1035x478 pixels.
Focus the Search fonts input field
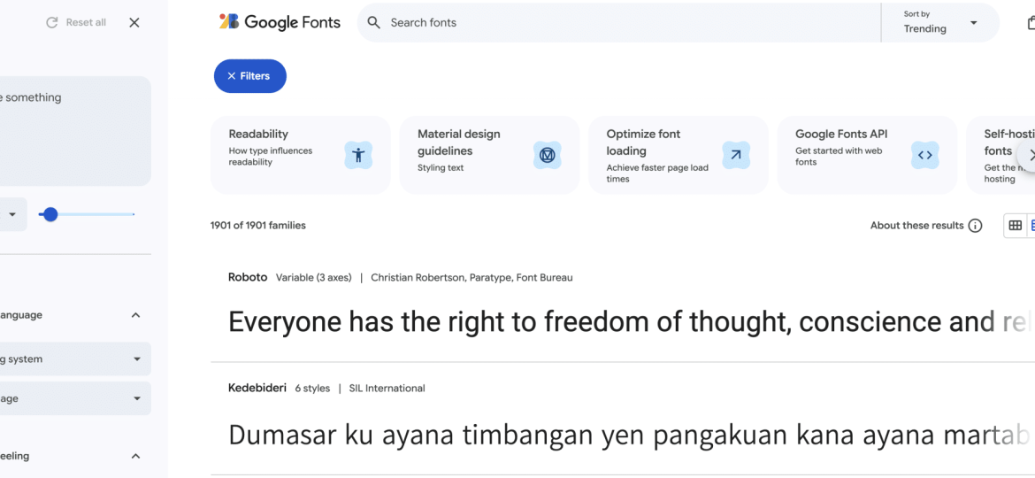pos(619,23)
